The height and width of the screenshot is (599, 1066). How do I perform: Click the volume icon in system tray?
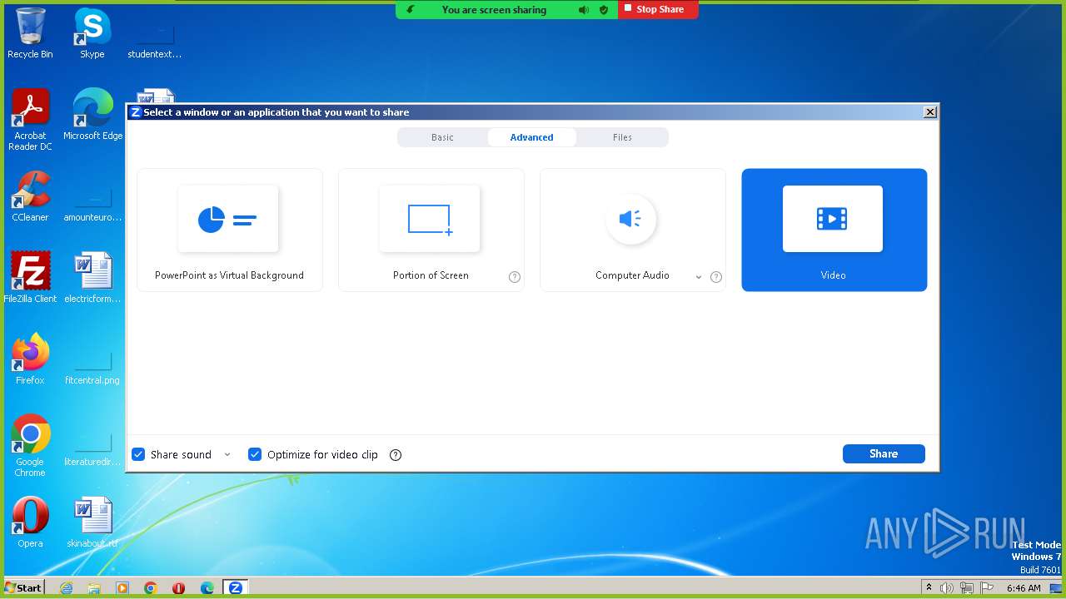947,587
